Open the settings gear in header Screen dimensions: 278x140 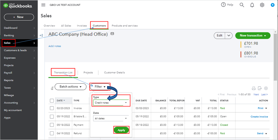pyautogui.click(x=262, y=5)
